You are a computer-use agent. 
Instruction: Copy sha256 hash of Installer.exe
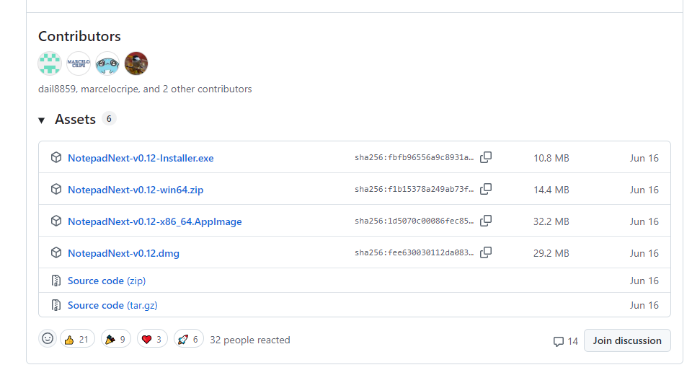[486, 158]
